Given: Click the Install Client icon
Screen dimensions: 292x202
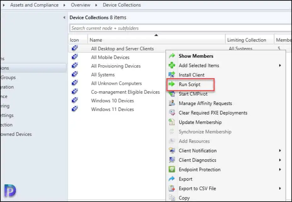Looking at the screenshot, I should 172,75.
